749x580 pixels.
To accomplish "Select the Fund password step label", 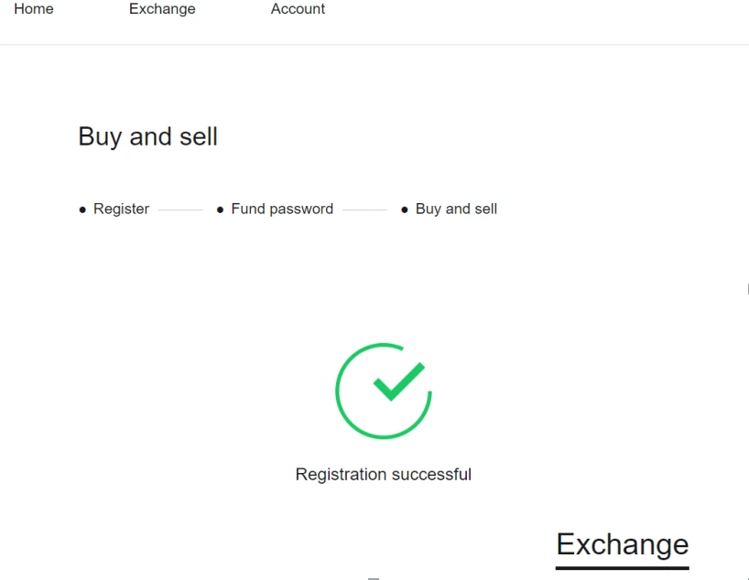I will pyautogui.click(x=282, y=209).
